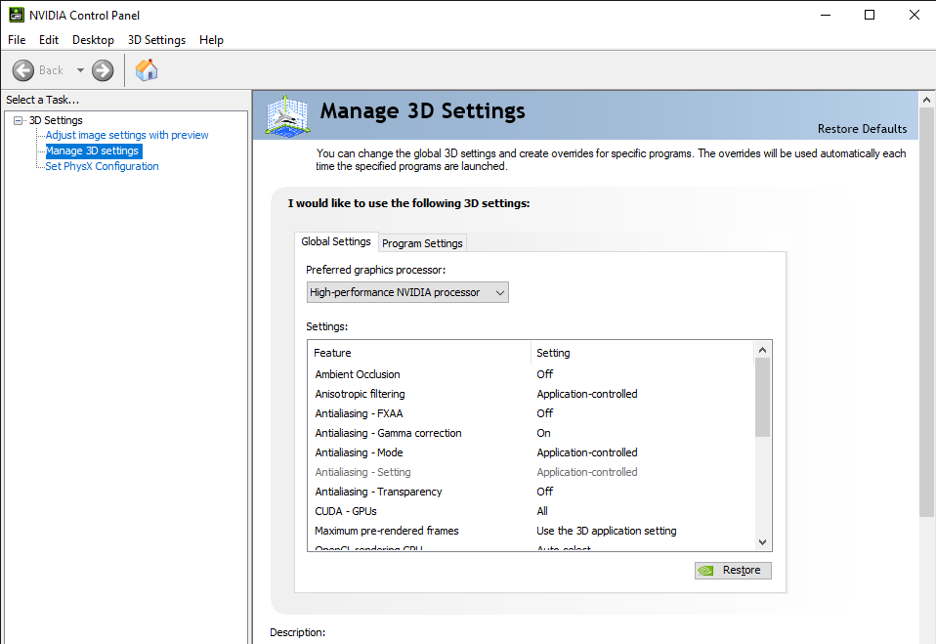
Task: Select the Ambient Occlusion setting row
Action: 358,374
